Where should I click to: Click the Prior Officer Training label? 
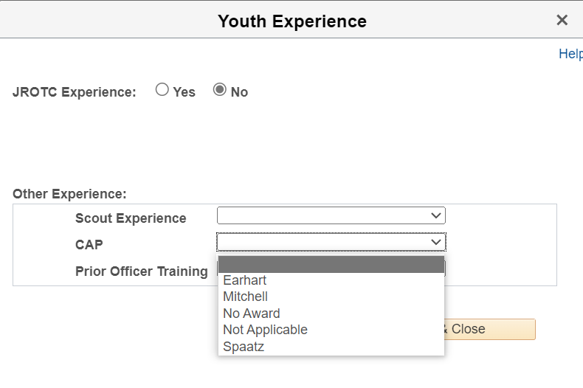tap(141, 271)
